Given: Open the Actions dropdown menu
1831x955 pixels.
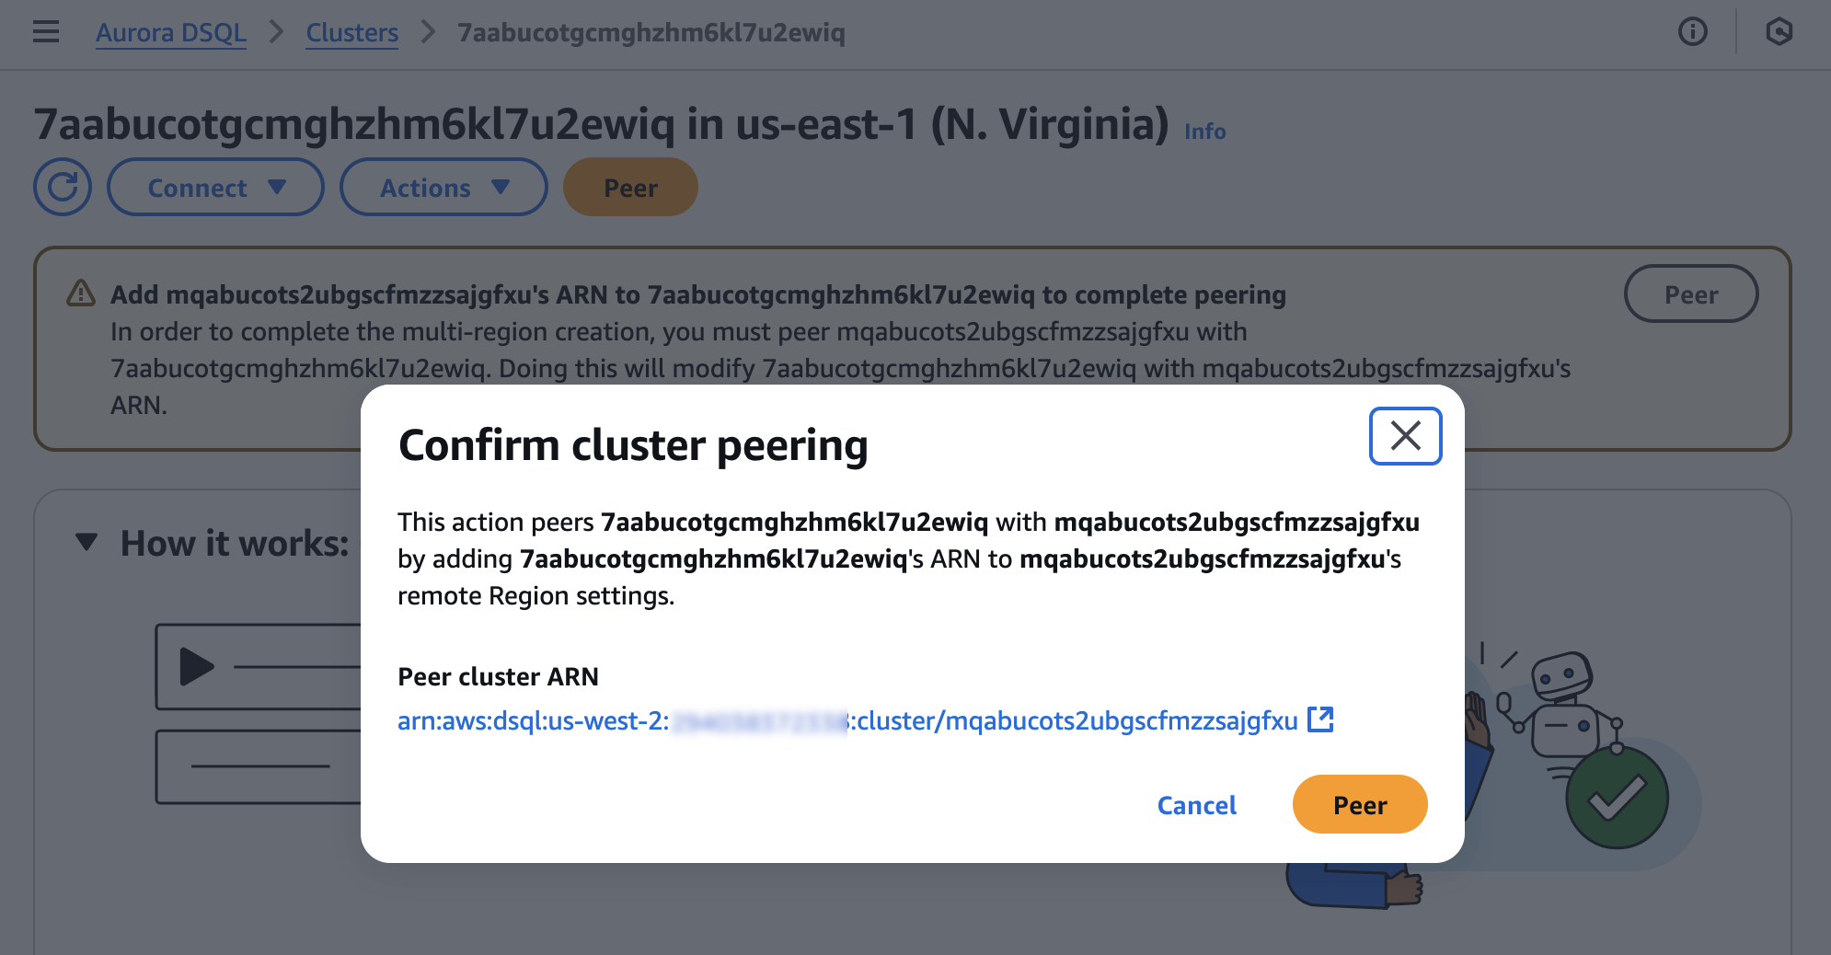Looking at the screenshot, I should coord(443,188).
